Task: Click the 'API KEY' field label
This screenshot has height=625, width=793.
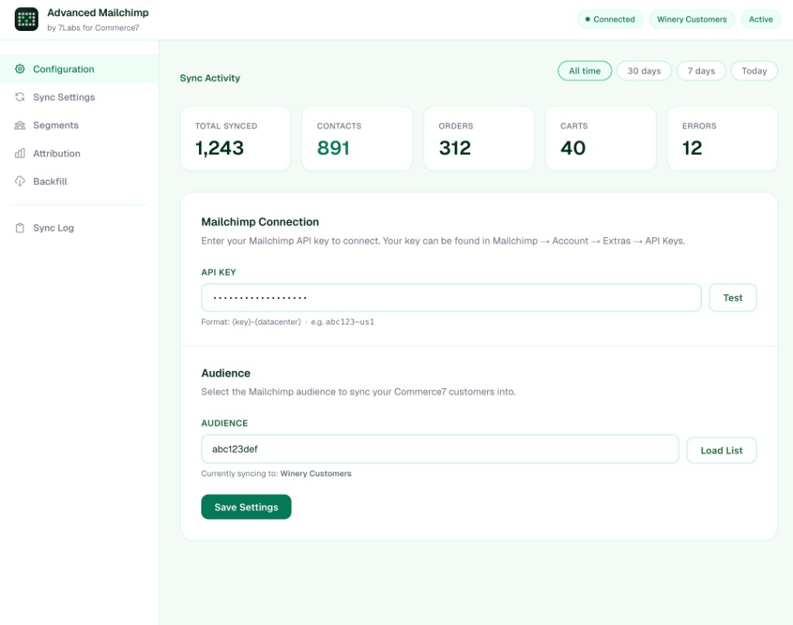Action: [218, 272]
